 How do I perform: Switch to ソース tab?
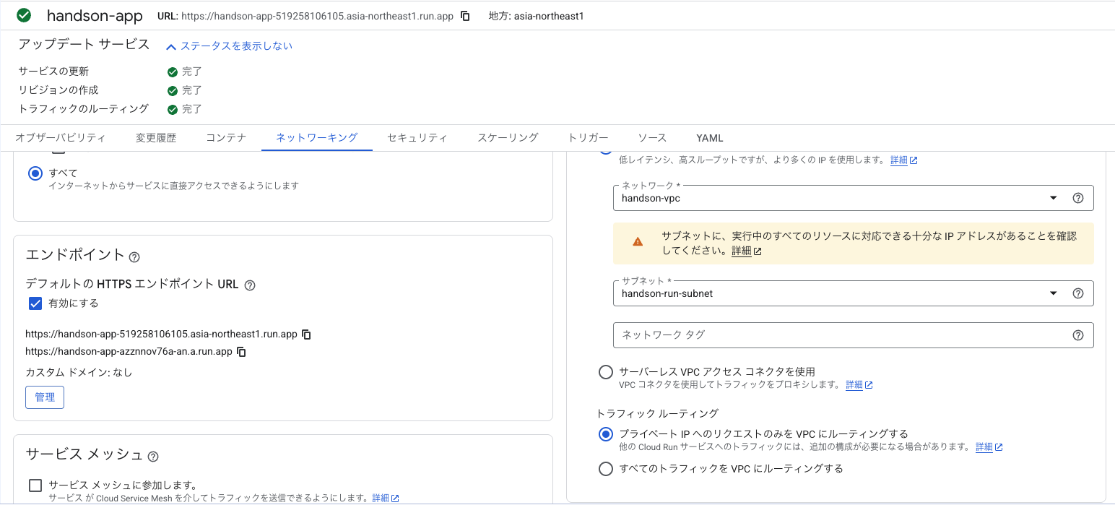click(652, 138)
